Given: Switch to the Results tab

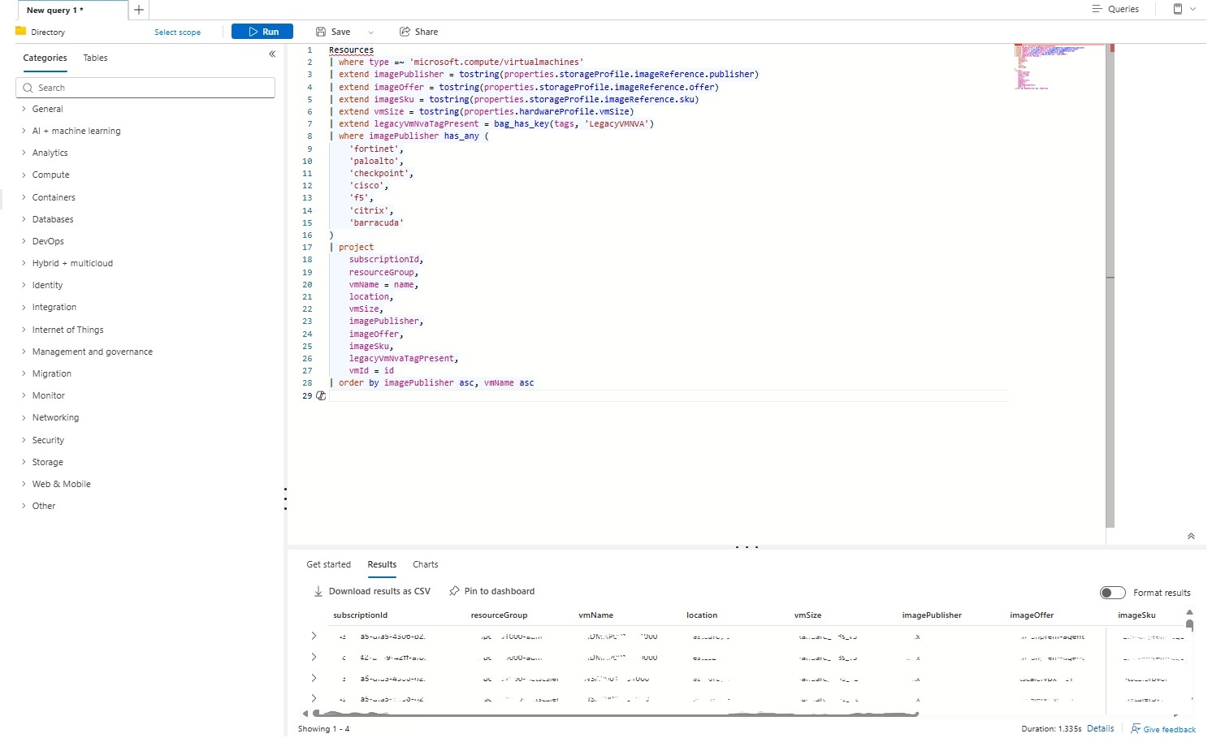Looking at the screenshot, I should point(382,564).
